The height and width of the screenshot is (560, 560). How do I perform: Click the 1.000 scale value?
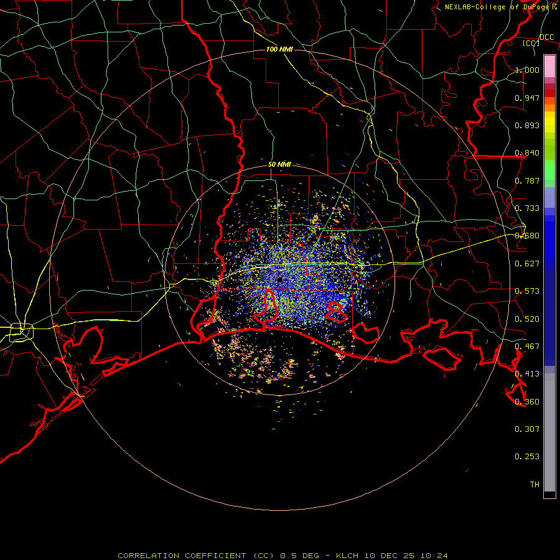point(527,70)
